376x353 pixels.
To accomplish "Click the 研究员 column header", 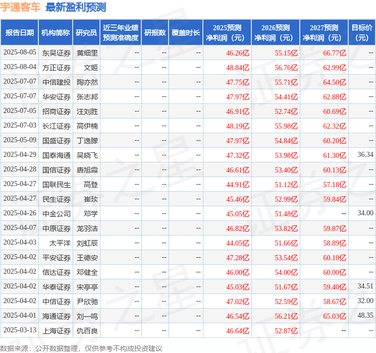I will 86,33.
